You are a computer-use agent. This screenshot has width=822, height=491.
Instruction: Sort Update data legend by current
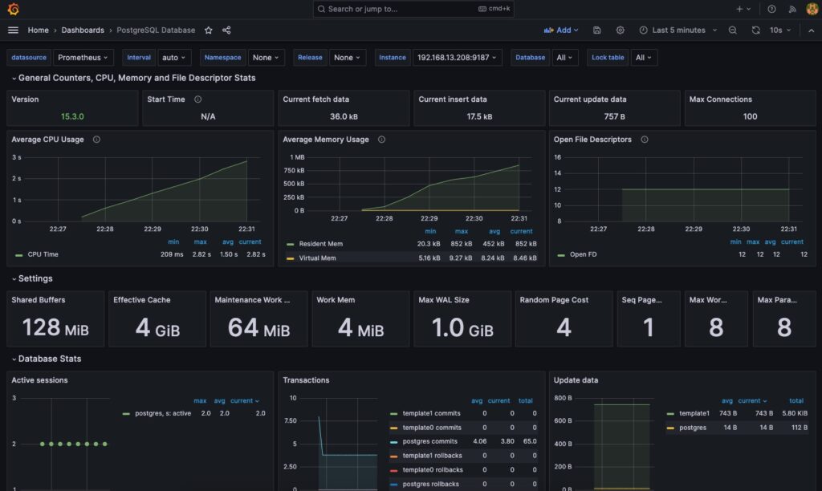751,401
